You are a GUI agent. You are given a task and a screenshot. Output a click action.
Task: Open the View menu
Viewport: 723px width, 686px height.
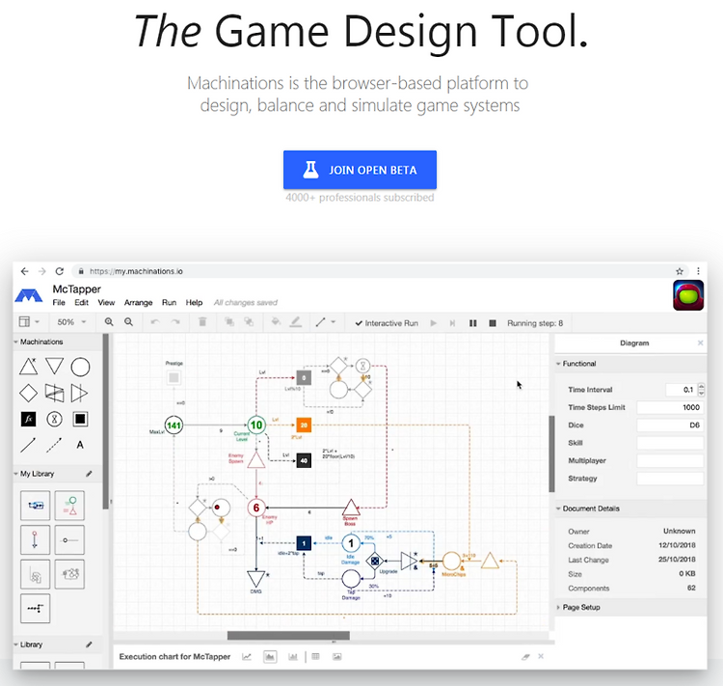106,303
